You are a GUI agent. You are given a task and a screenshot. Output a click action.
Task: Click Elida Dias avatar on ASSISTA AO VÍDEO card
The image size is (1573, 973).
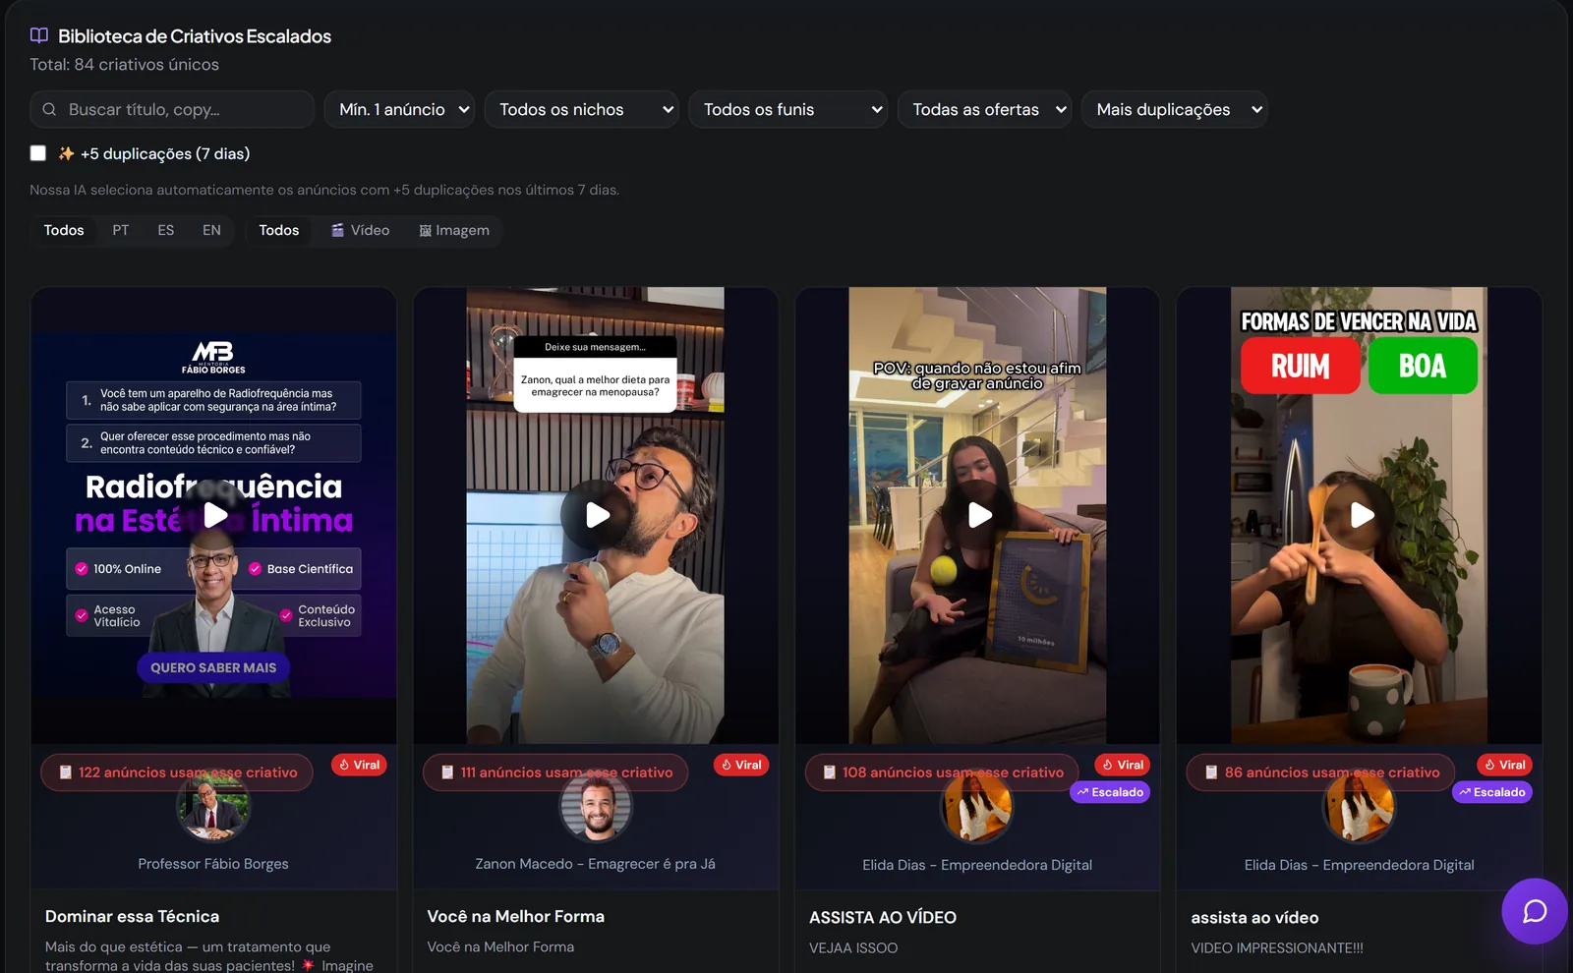click(977, 806)
